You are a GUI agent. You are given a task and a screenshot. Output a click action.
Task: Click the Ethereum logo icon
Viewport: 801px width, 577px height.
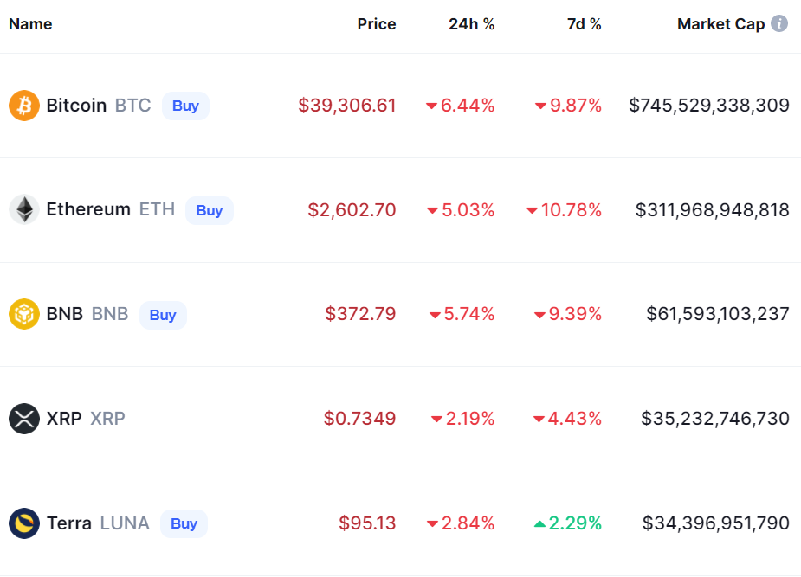coord(24,209)
